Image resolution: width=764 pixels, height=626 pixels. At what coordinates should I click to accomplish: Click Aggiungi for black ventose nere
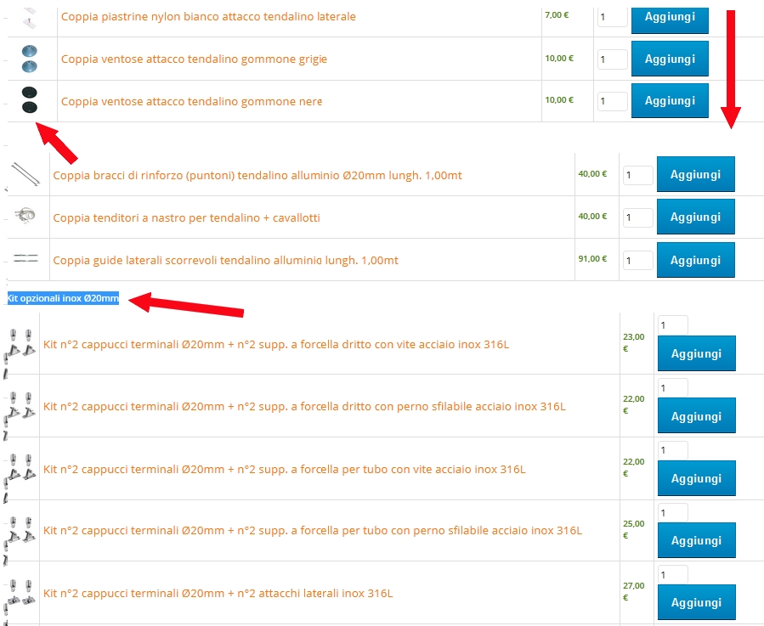pyautogui.click(x=670, y=100)
